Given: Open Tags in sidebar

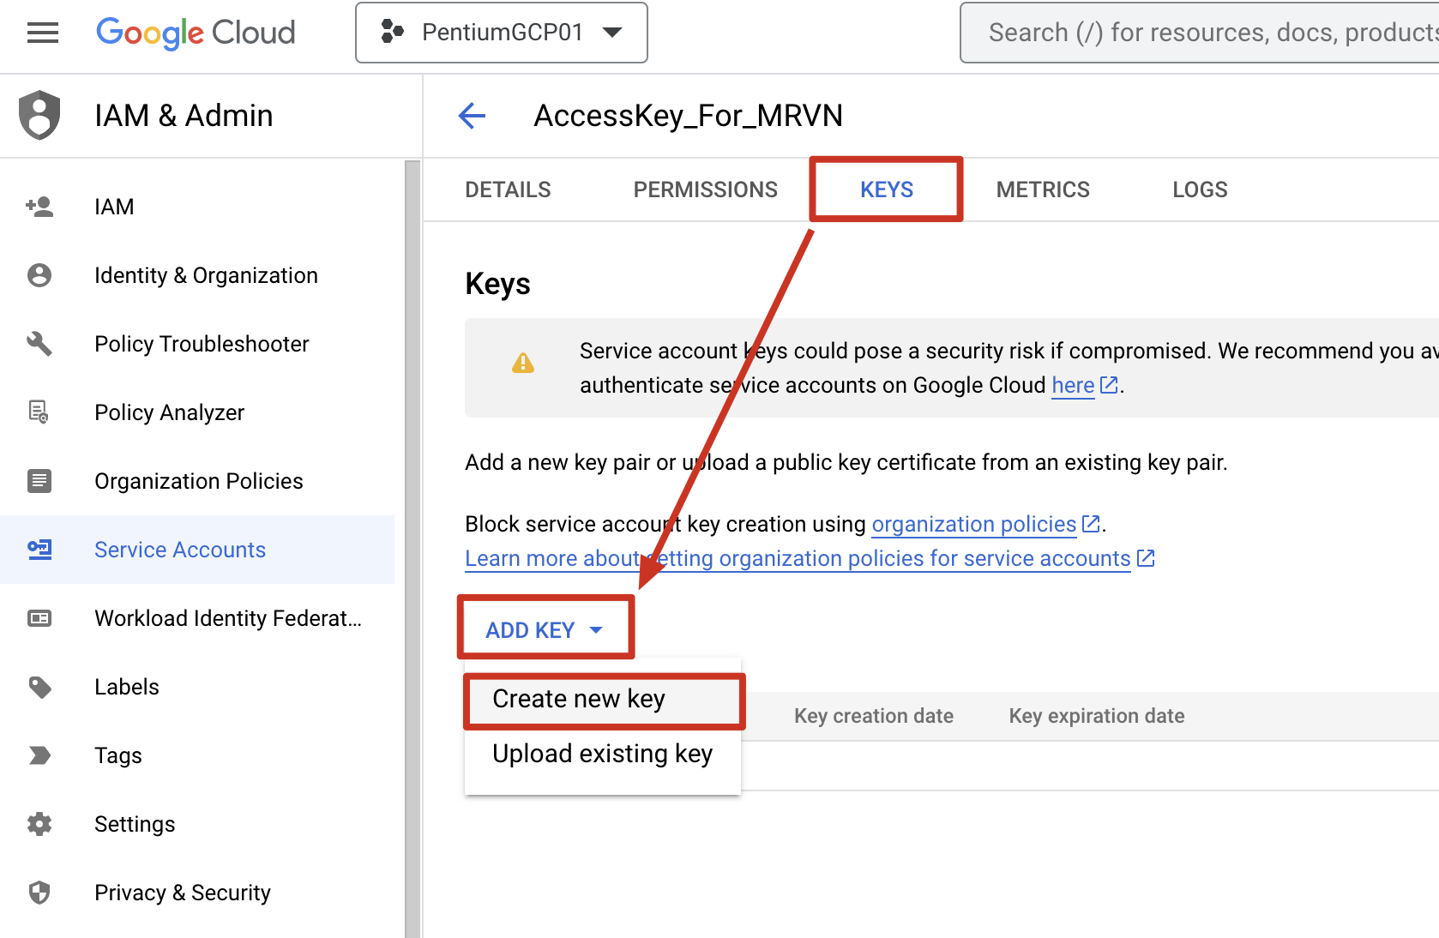Looking at the screenshot, I should point(118,756).
